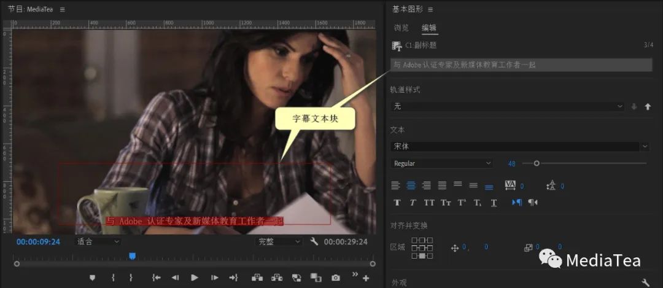Viewport: 663px width, 288px height.
Task: Step forward one frame
Action: [x=214, y=278]
